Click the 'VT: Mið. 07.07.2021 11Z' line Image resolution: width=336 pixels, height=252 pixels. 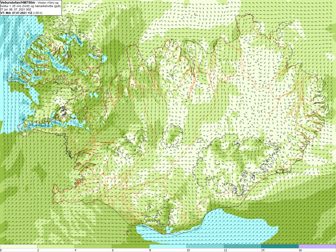17,13
